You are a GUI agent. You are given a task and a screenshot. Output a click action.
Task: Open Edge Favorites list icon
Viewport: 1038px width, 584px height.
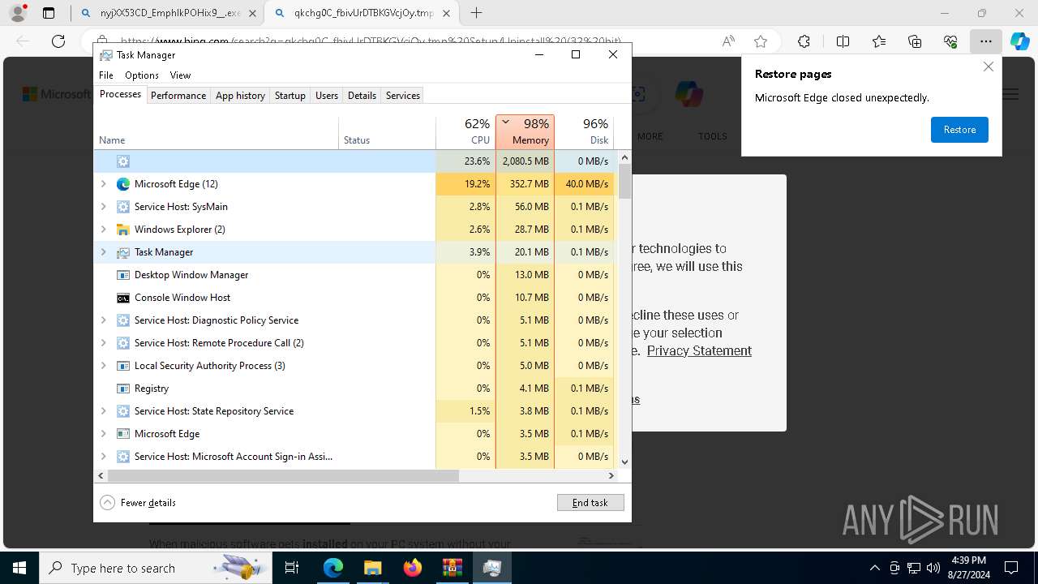click(x=879, y=41)
